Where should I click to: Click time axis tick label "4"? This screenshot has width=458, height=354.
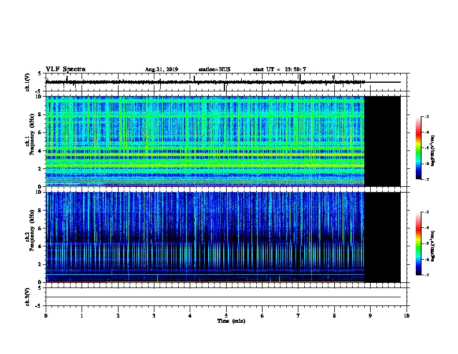point(190,315)
